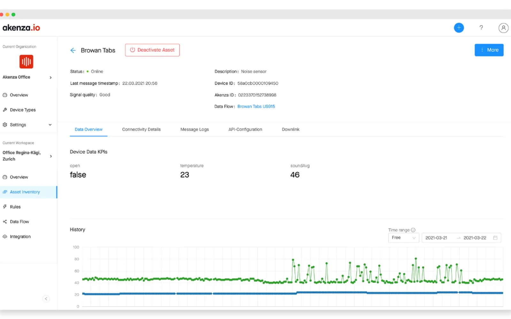
Task: Go back with arrow beside Browan Tabs
Action: 73,50
